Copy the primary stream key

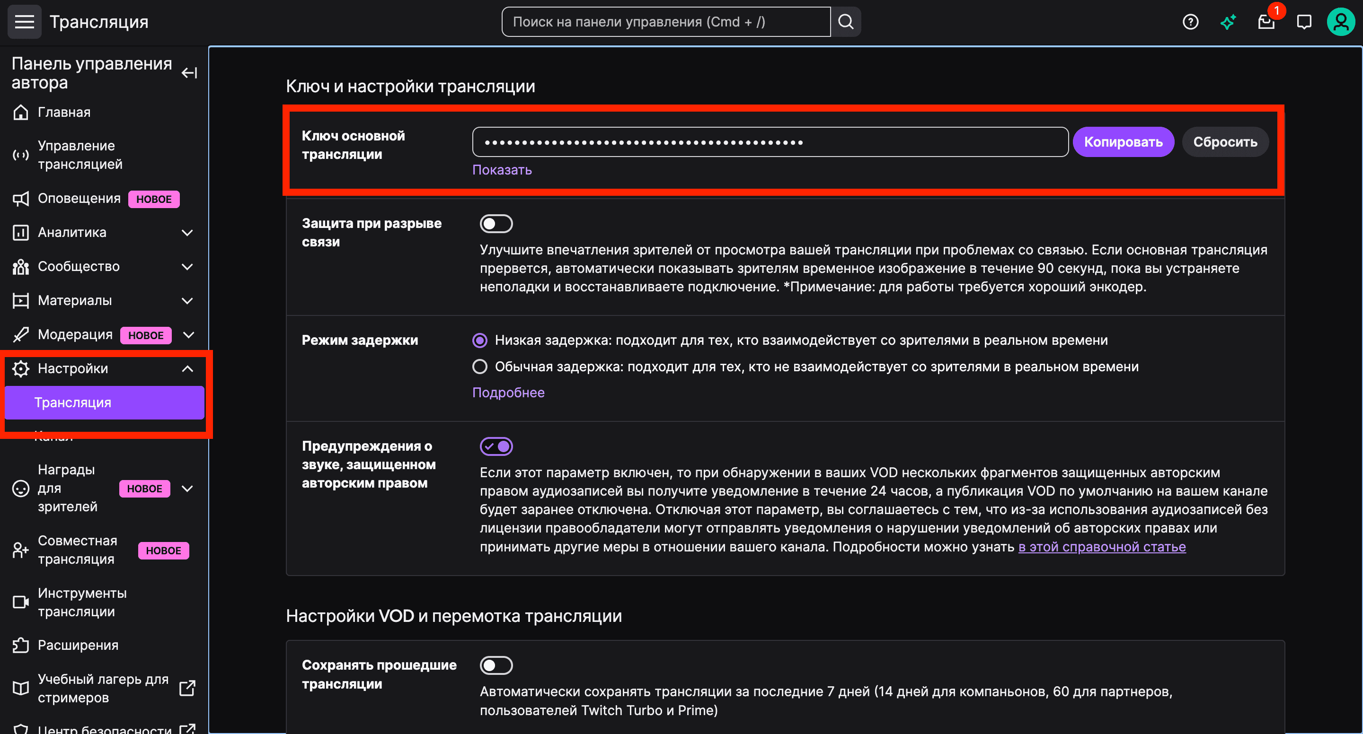point(1123,142)
